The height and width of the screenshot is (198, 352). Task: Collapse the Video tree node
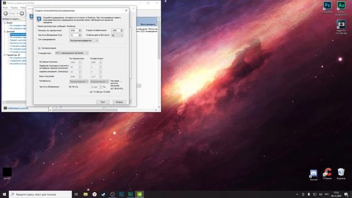point(5,23)
